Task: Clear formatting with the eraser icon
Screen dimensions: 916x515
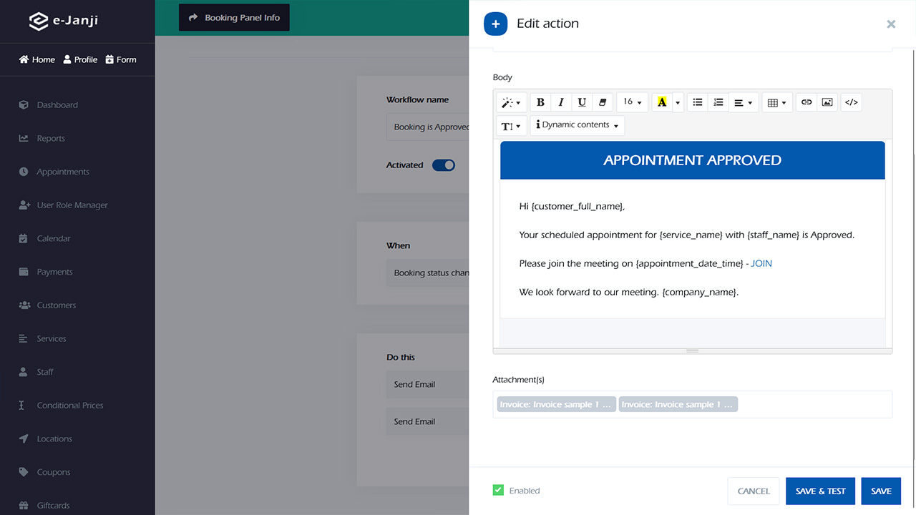Action: click(603, 102)
